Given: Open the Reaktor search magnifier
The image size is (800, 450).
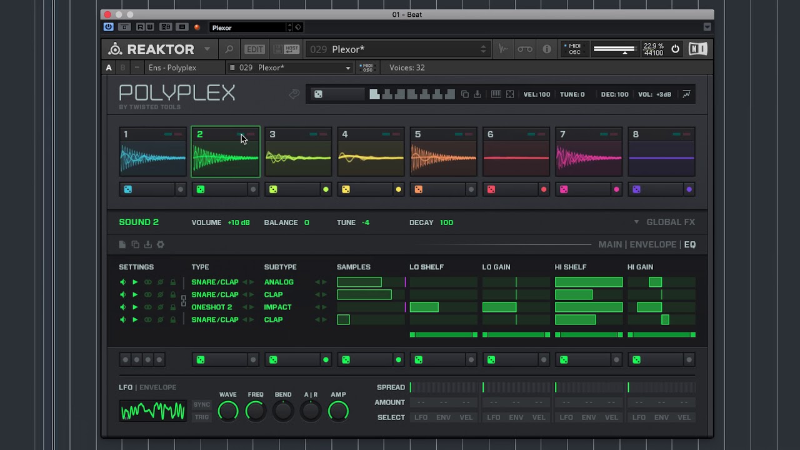Looking at the screenshot, I should (x=229, y=49).
